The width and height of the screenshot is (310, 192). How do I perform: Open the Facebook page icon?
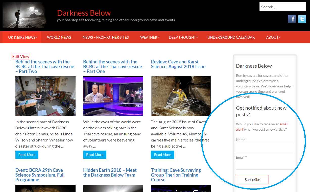pos(292,19)
